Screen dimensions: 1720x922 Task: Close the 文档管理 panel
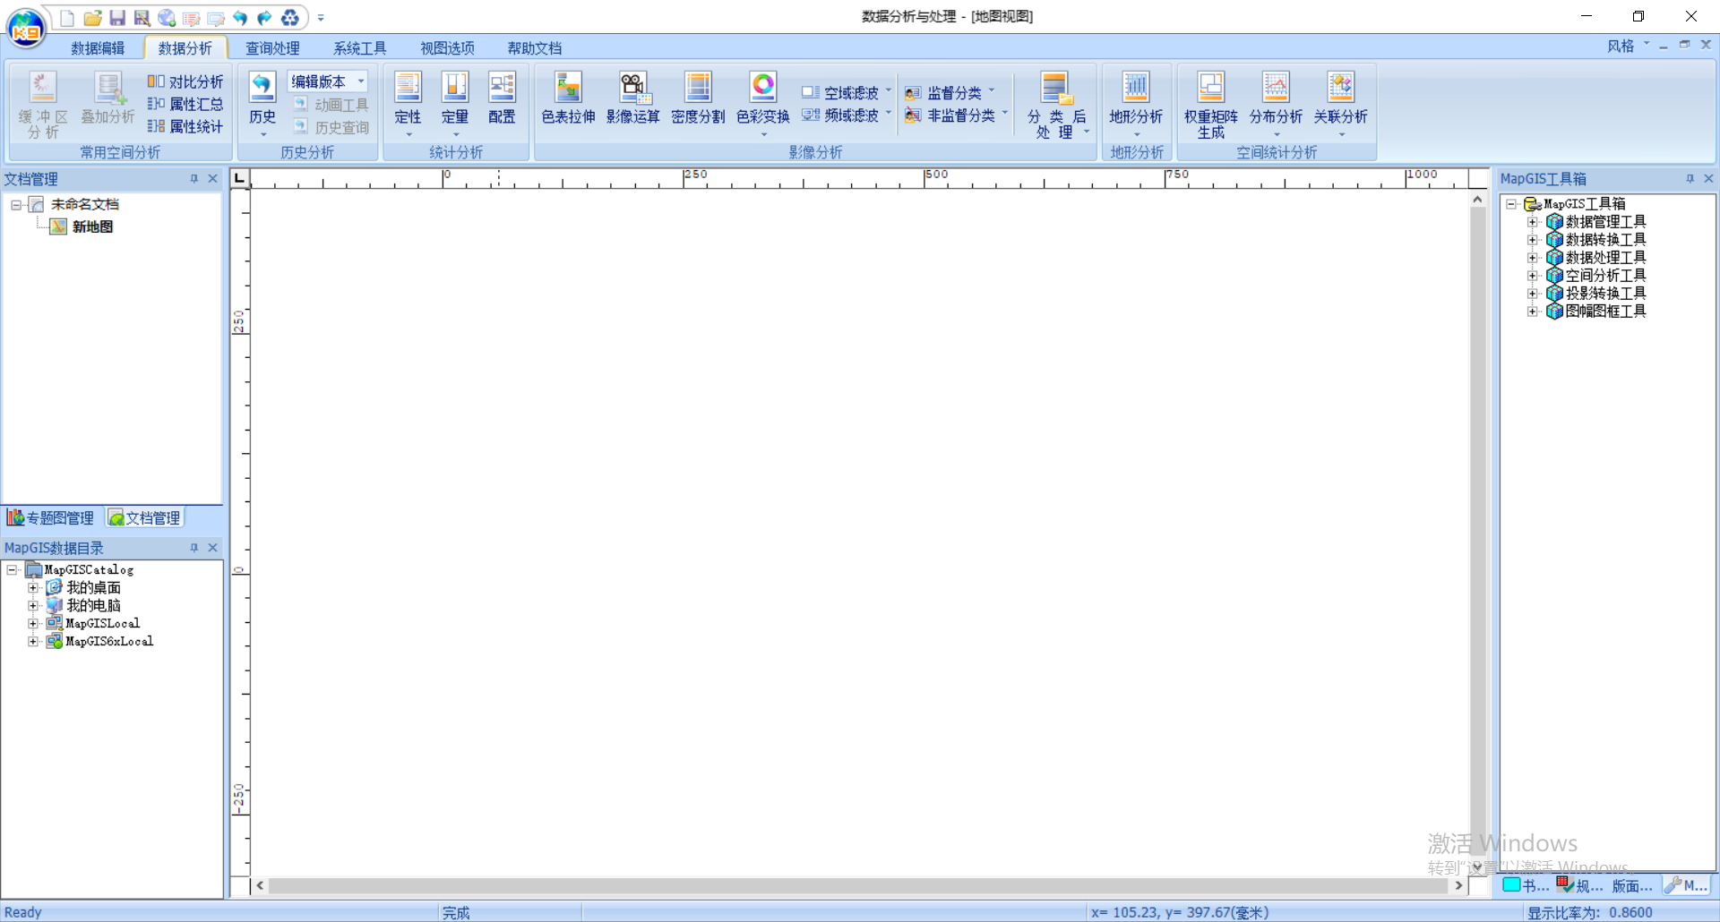coord(213,179)
